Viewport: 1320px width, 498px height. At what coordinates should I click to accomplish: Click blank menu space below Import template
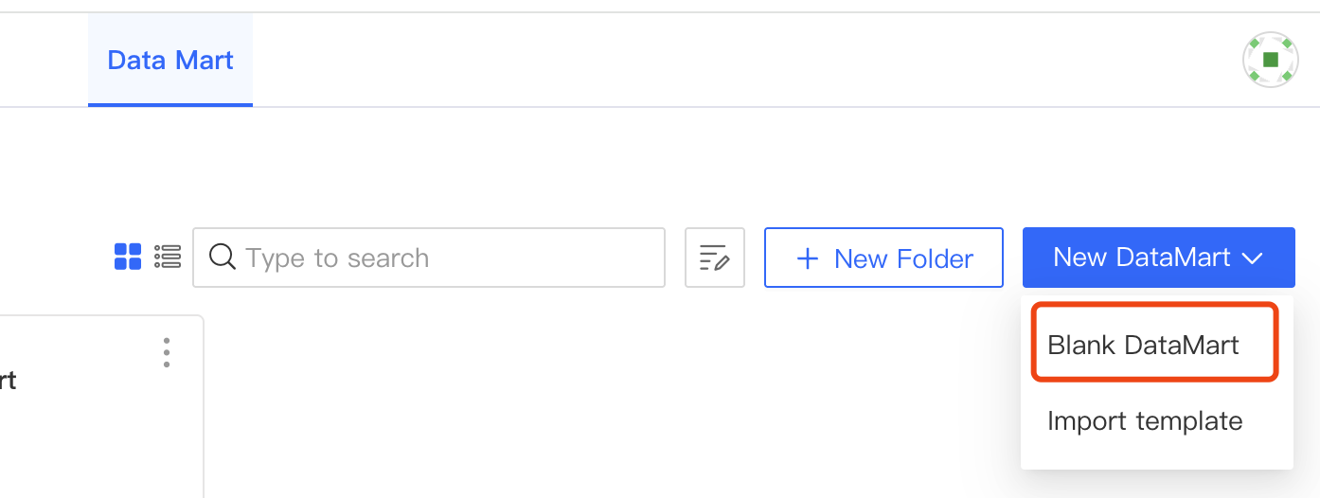coord(1155,456)
